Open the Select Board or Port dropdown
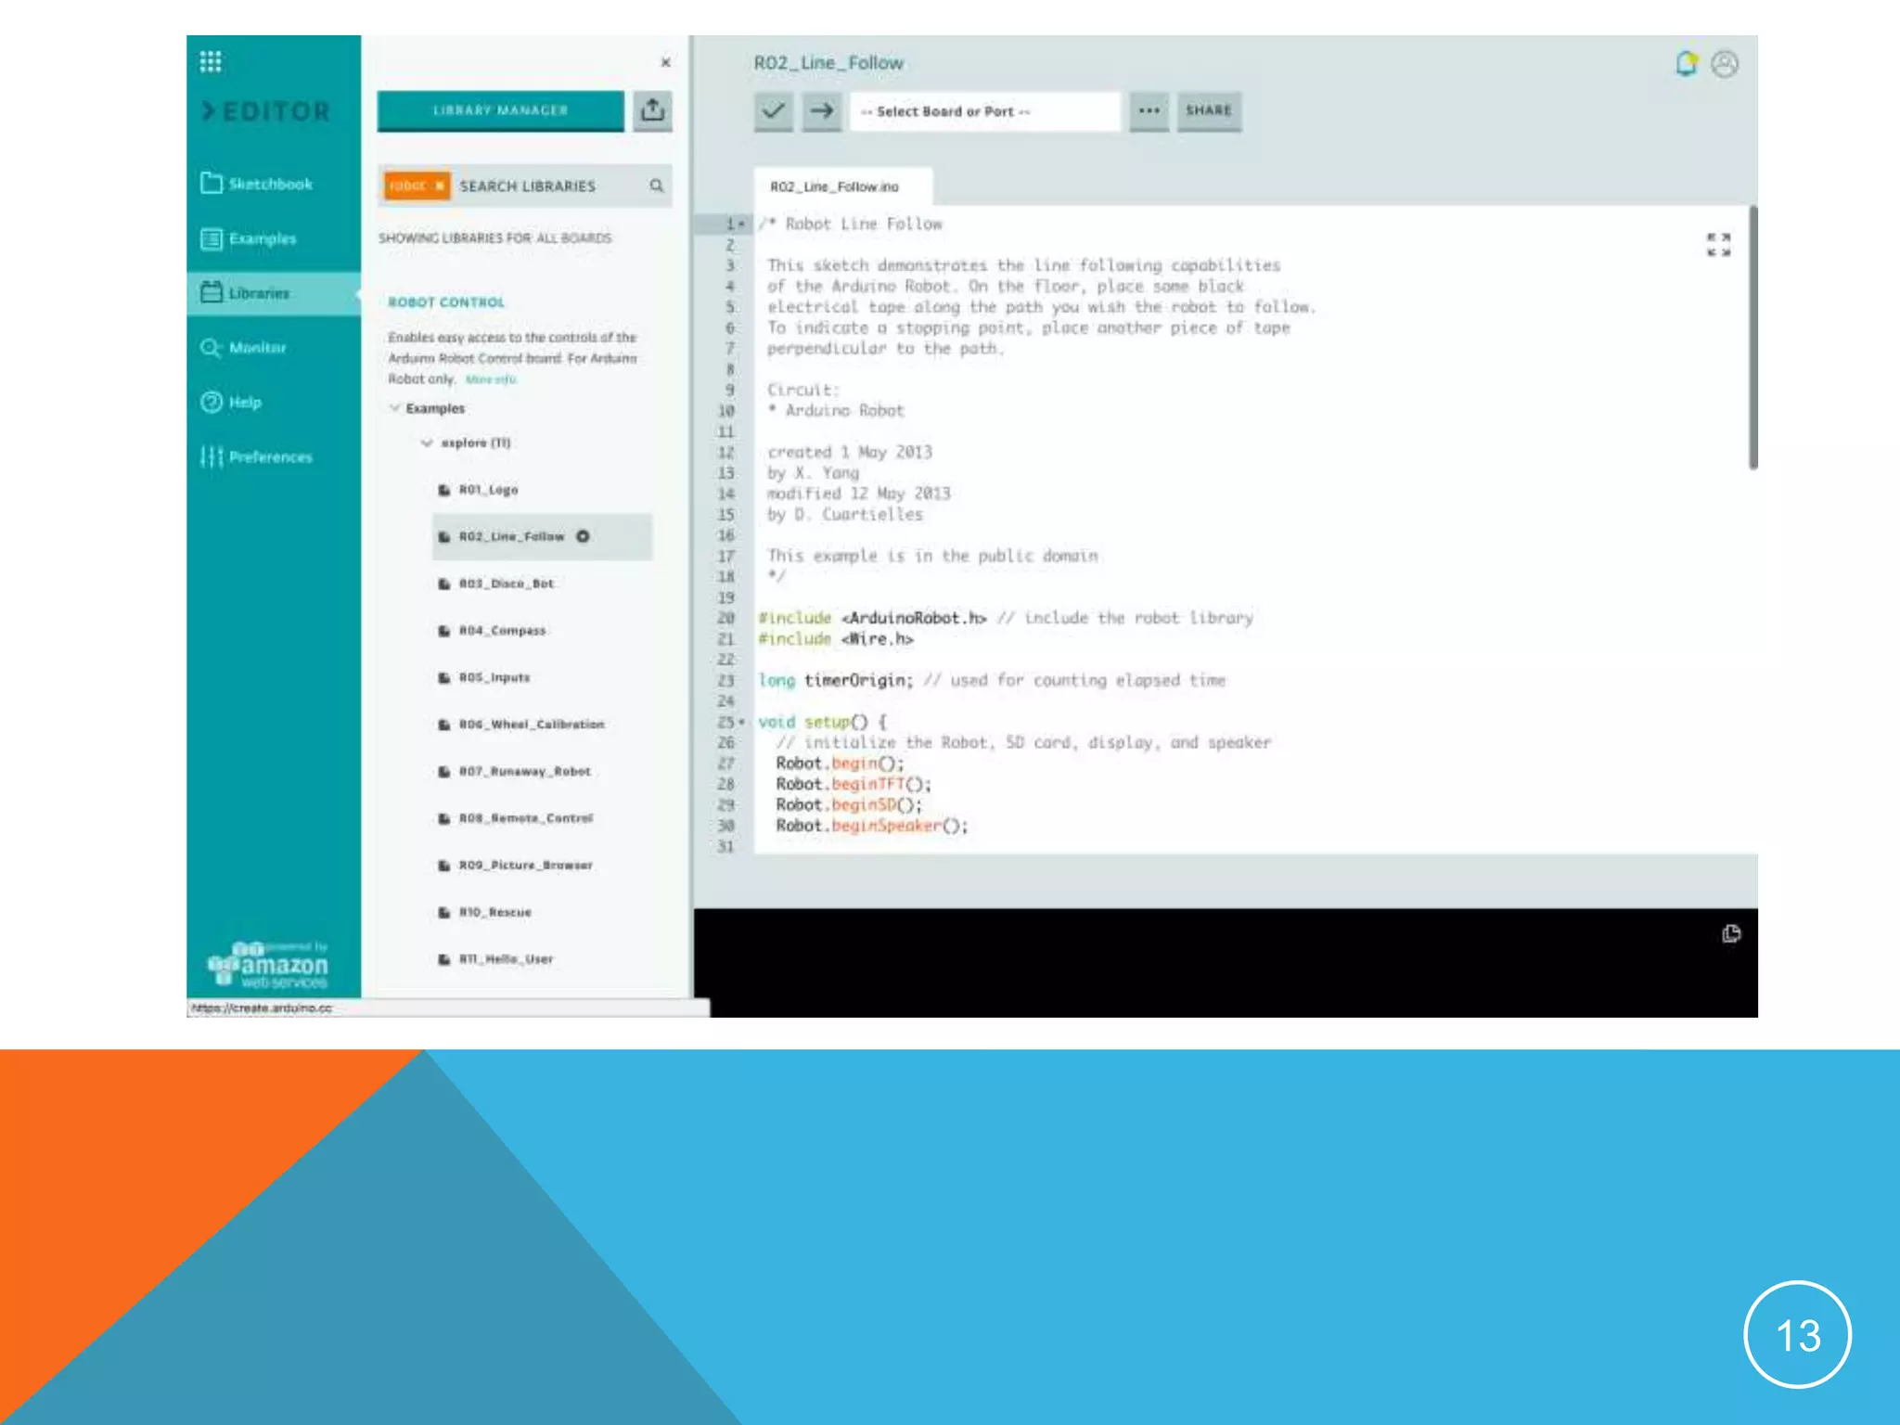The height and width of the screenshot is (1425, 1900). coord(983,111)
